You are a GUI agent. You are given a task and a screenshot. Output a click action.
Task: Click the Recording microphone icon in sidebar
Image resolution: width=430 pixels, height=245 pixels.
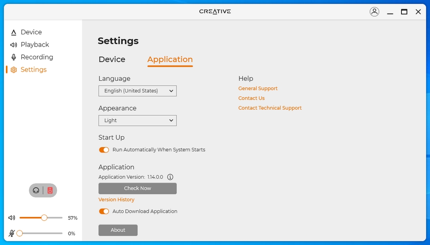coord(13,57)
